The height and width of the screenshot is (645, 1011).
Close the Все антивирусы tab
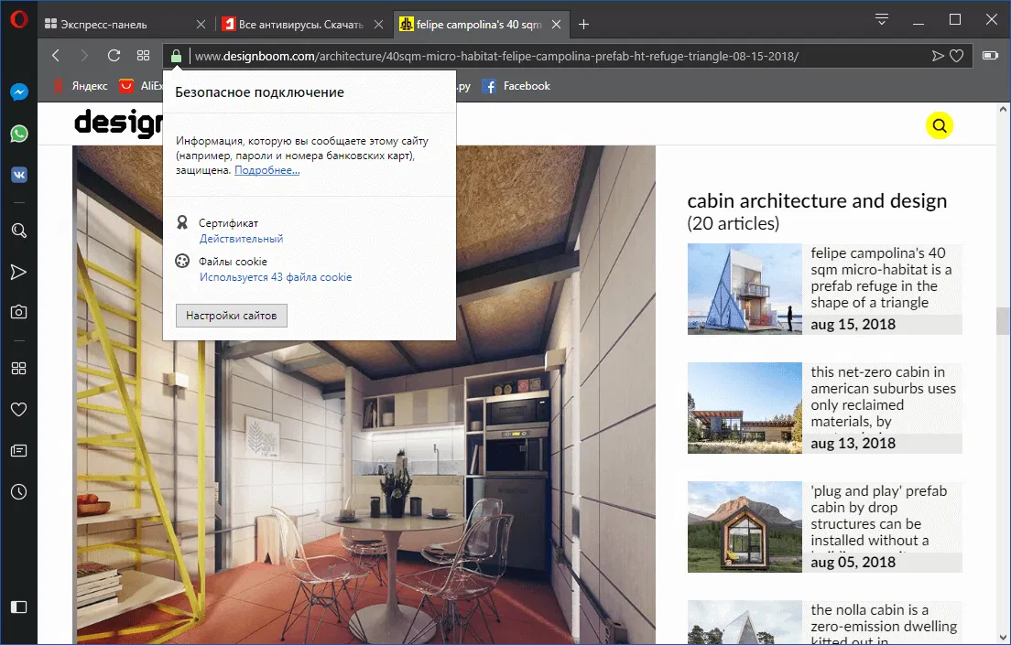coord(378,25)
